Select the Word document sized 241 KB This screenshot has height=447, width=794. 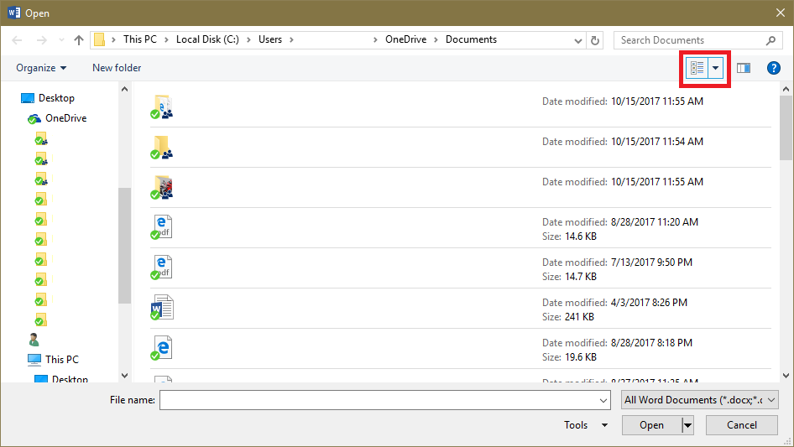tap(460, 309)
